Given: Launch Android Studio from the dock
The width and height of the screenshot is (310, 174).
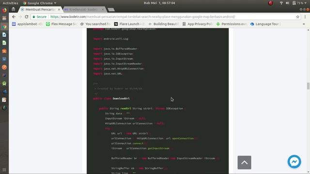Looking at the screenshot, I should coord(4,84).
